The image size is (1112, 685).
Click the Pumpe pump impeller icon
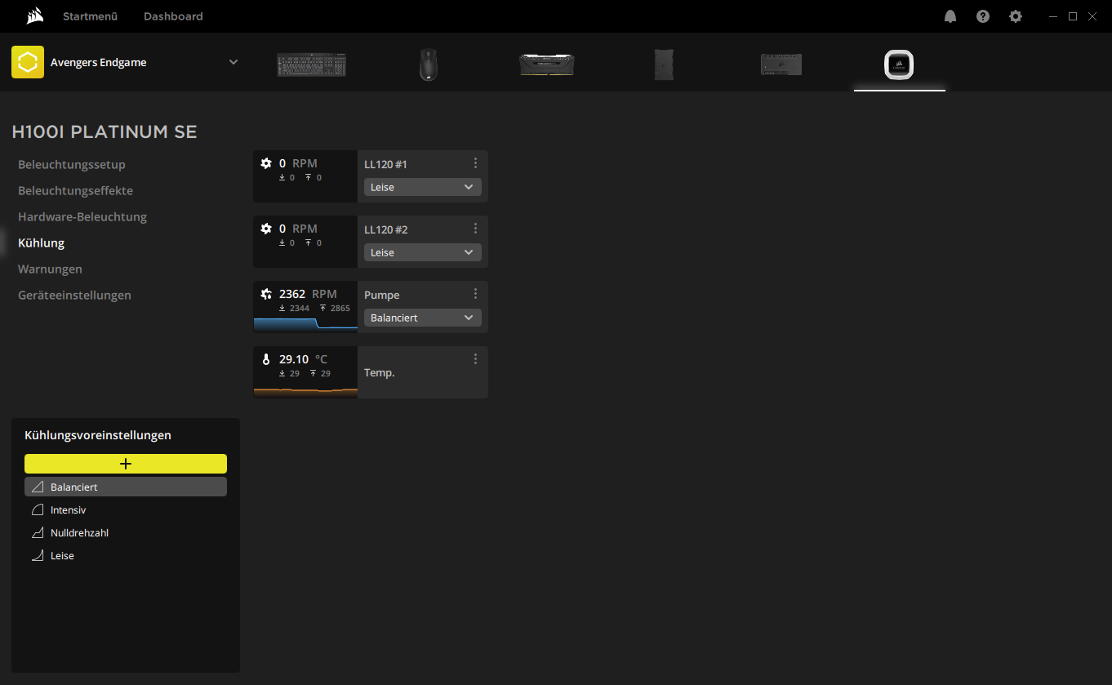266,294
